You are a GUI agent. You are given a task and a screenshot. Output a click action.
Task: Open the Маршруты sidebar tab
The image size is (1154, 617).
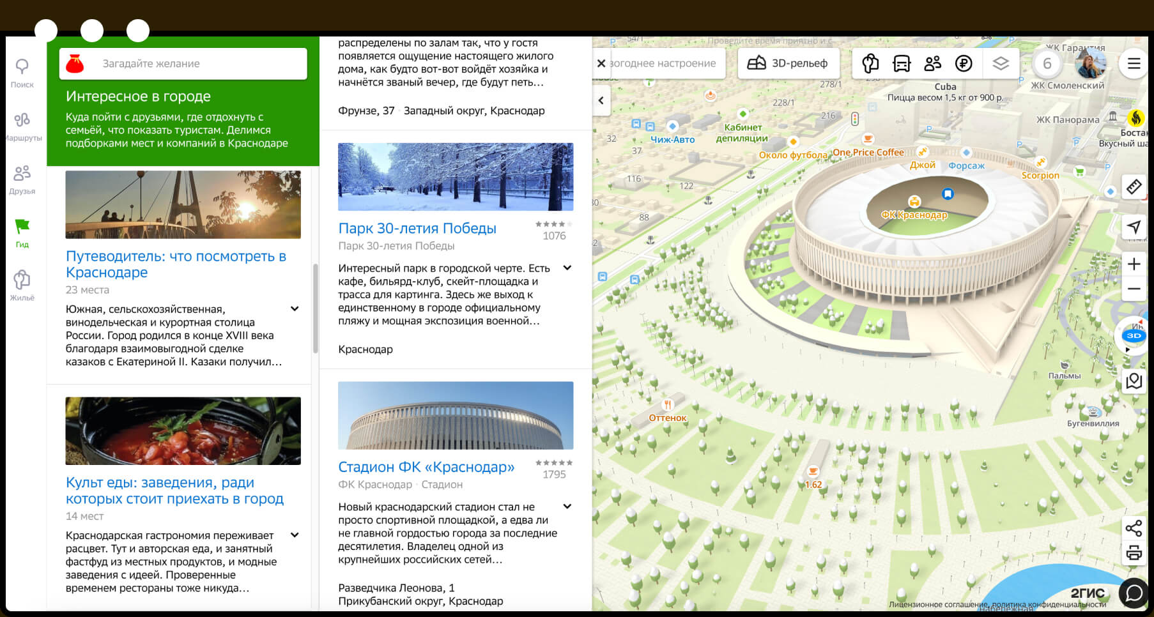(x=22, y=126)
